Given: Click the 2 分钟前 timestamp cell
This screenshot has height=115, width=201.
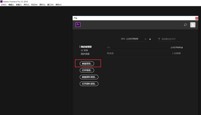Looking at the screenshot, I should point(176,53).
